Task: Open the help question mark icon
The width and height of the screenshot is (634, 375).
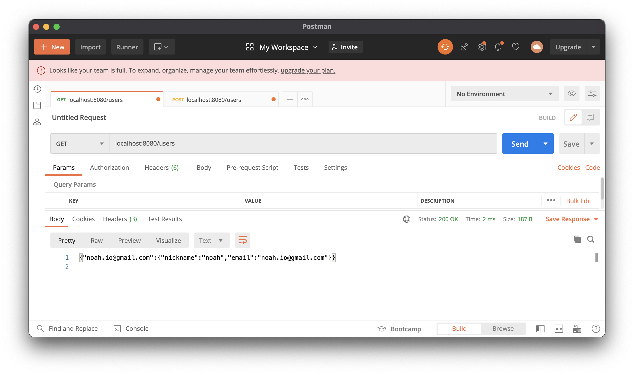Action: point(596,328)
